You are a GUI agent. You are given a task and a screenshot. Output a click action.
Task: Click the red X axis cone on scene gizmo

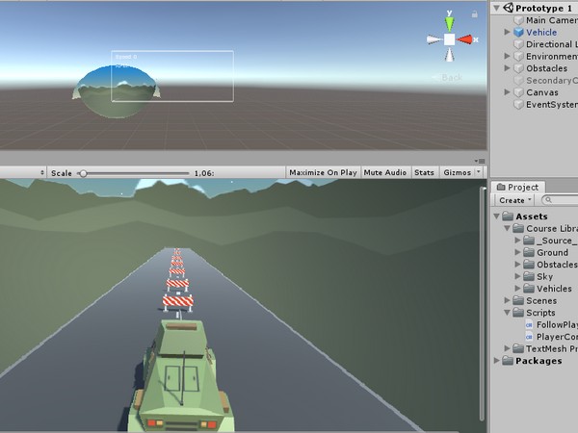click(x=467, y=39)
